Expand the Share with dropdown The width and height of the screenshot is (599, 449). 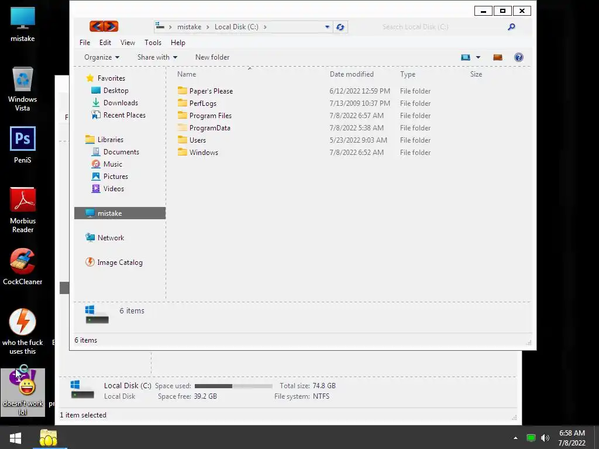[x=157, y=57]
